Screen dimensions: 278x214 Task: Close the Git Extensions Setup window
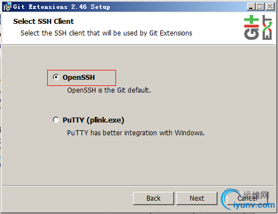click(270, 7)
